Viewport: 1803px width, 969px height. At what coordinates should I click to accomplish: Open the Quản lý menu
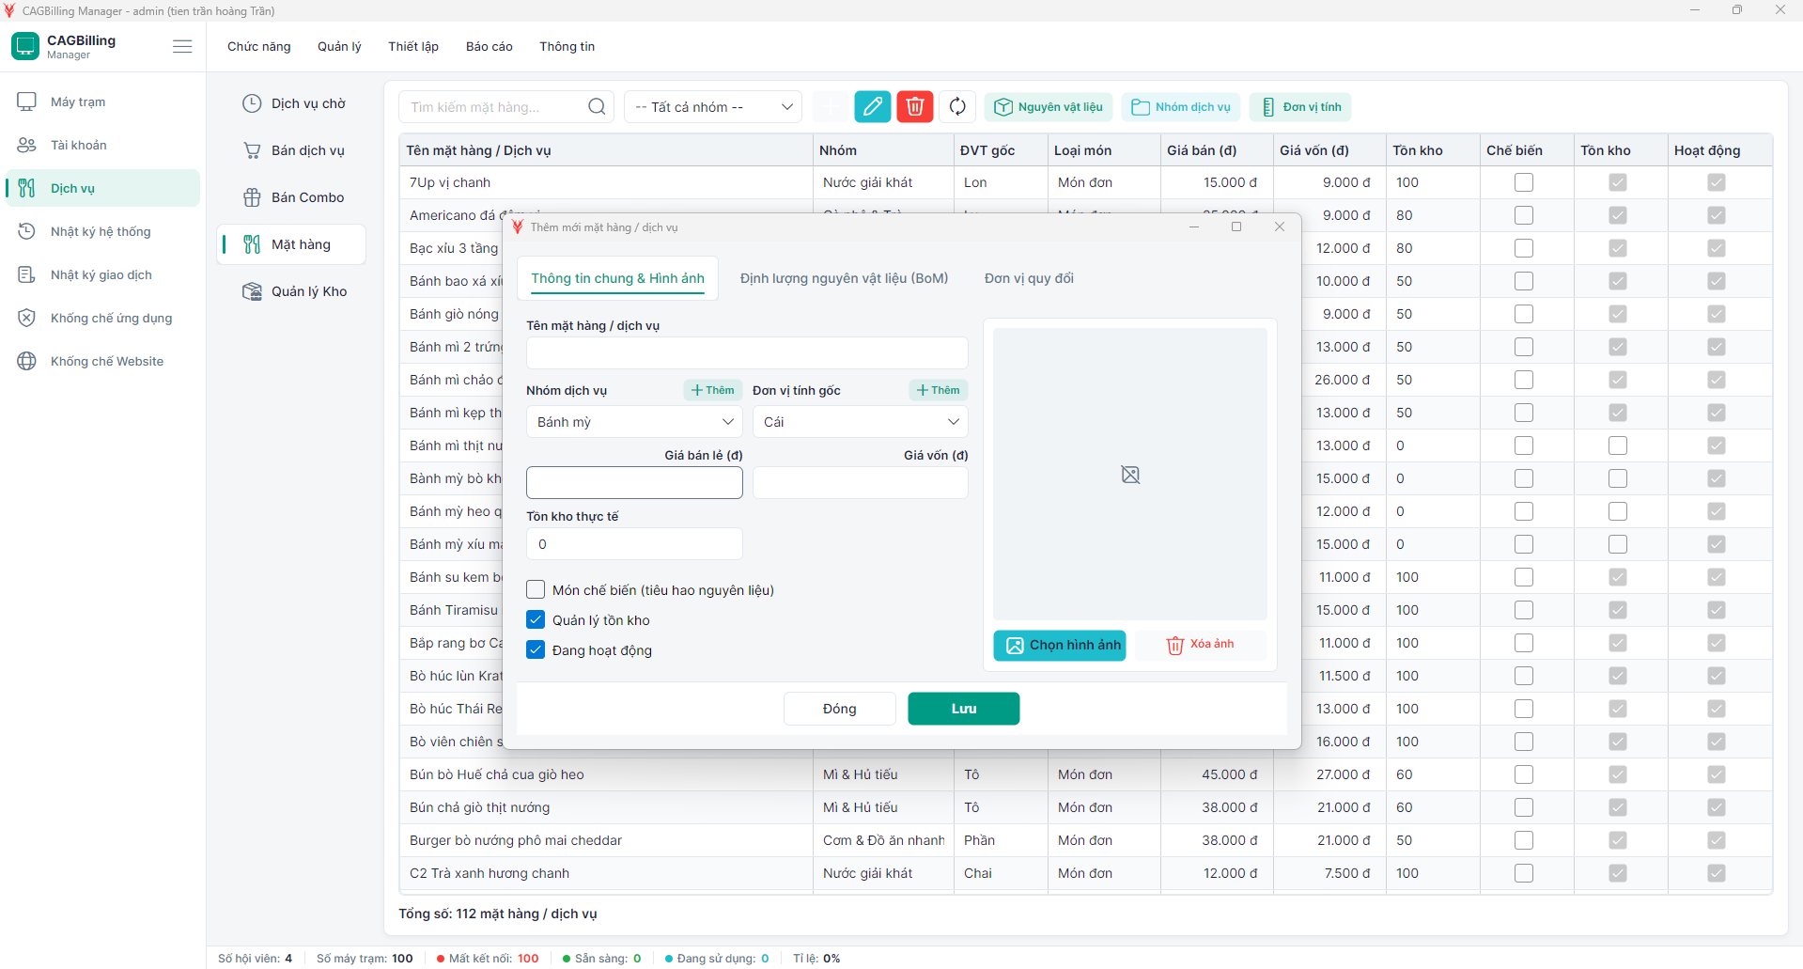[339, 46]
